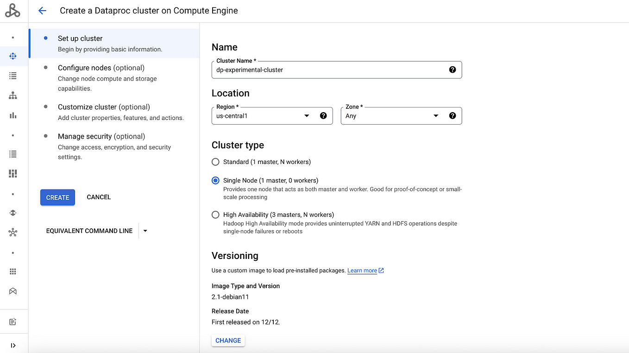Click the CHANGE button for the image version
This screenshot has width=629, height=353.
[x=228, y=340]
